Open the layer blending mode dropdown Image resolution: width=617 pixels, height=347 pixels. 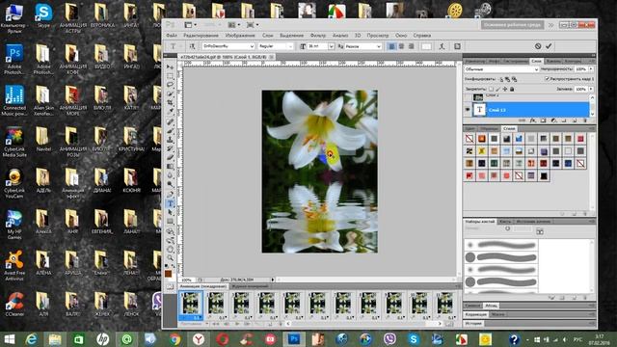click(x=501, y=69)
